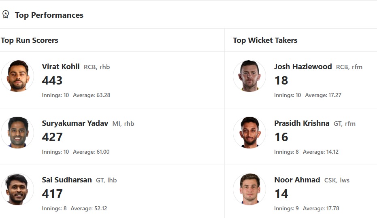Click the Suryakumar Yadav name link

tap(75, 123)
